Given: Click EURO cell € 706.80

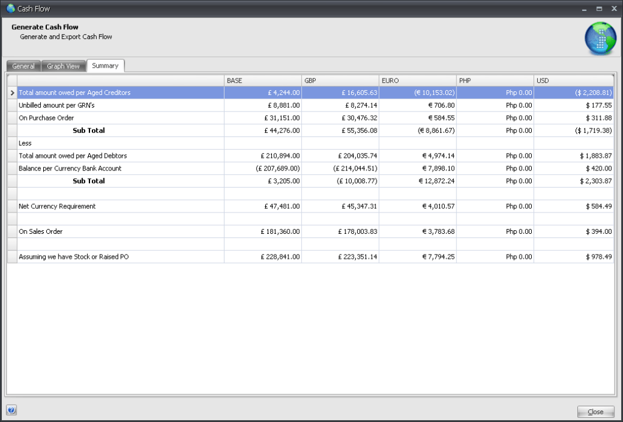Looking at the screenshot, I should pos(417,105).
